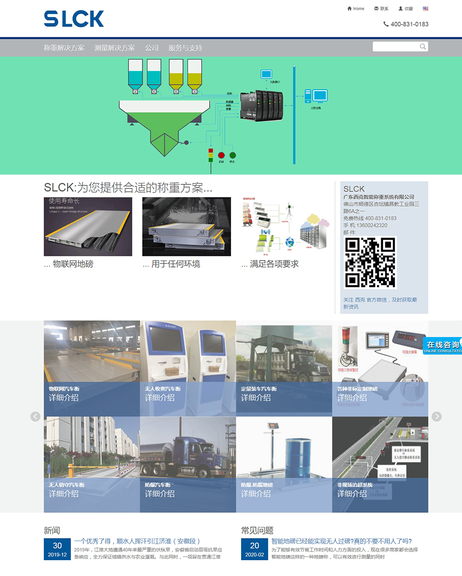The height and width of the screenshot is (576, 462).
Task: Open 无人收费汽车衡 详细介绍 tile
Action: point(188,369)
